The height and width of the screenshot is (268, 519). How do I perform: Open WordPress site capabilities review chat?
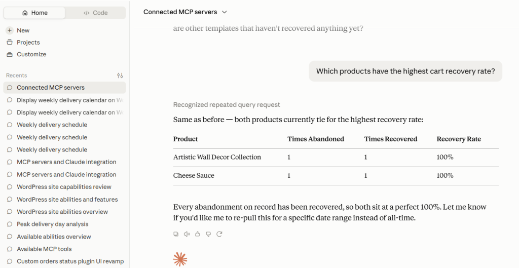coord(64,186)
